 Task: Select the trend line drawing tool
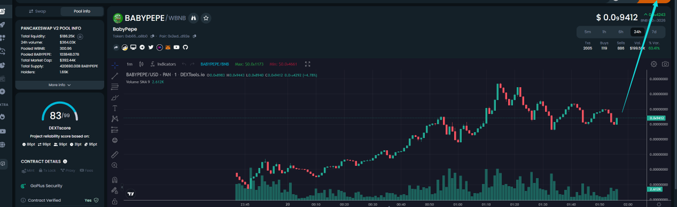coord(115,76)
